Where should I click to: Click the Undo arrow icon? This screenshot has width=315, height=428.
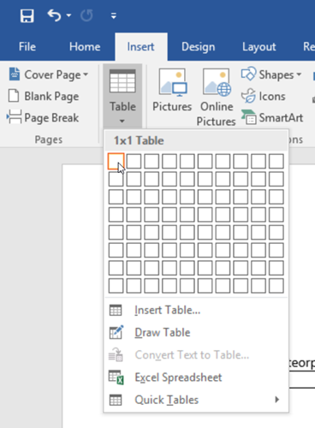[x=54, y=15]
